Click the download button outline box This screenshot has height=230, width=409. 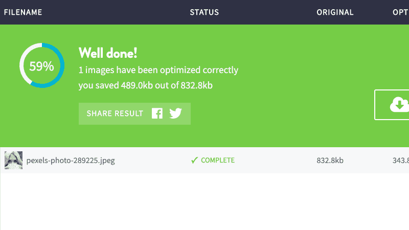click(x=392, y=105)
